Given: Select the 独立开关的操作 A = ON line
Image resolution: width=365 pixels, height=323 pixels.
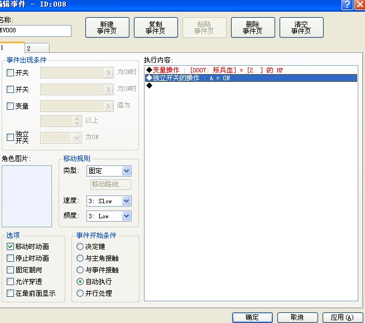Looking at the screenshot, I should click(x=251, y=78).
